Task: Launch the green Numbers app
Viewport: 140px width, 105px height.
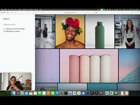Action: point(53,93)
